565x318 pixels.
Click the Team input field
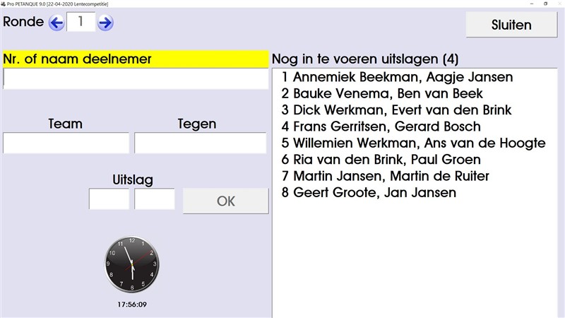tap(66, 143)
